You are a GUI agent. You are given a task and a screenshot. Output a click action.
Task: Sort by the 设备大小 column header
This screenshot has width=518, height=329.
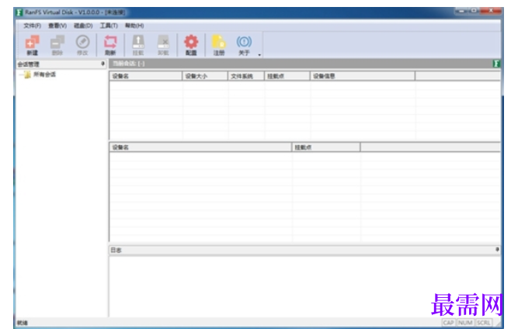pyautogui.click(x=205, y=76)
